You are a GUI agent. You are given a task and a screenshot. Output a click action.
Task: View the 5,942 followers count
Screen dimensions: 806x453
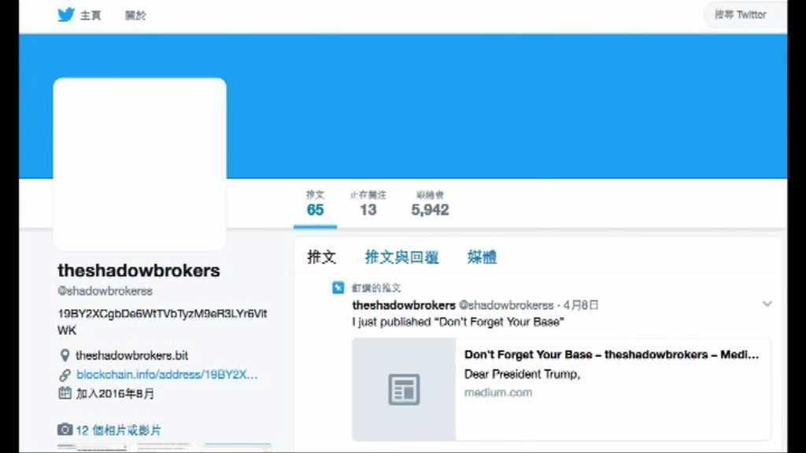click(430, 204)
